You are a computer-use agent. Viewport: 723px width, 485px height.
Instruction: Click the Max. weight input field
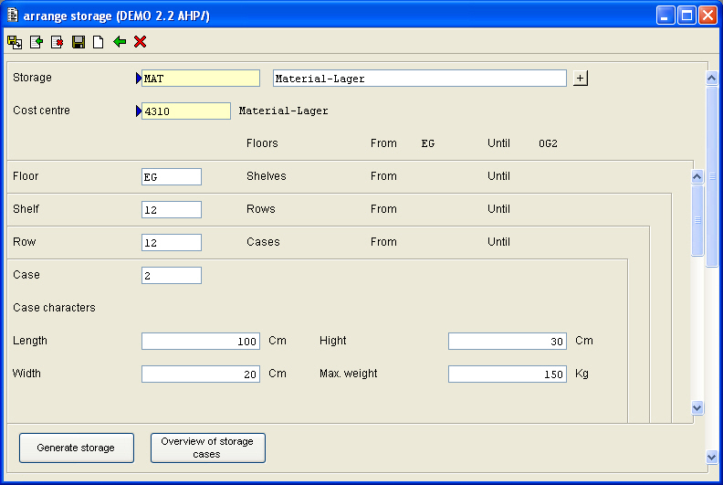click(508, 374)
